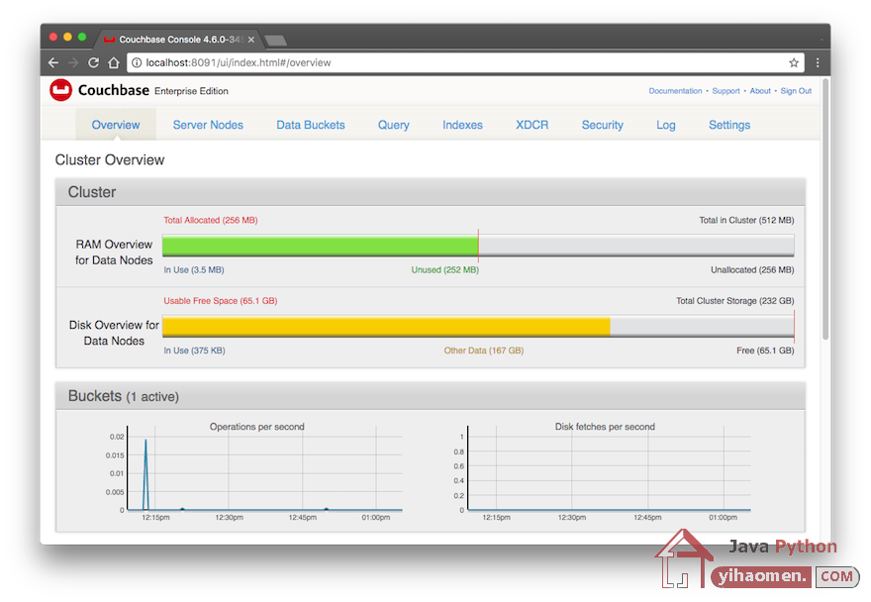Click the About link
The width and height of the screenshot is (871, 602).
tap(760, 91)
